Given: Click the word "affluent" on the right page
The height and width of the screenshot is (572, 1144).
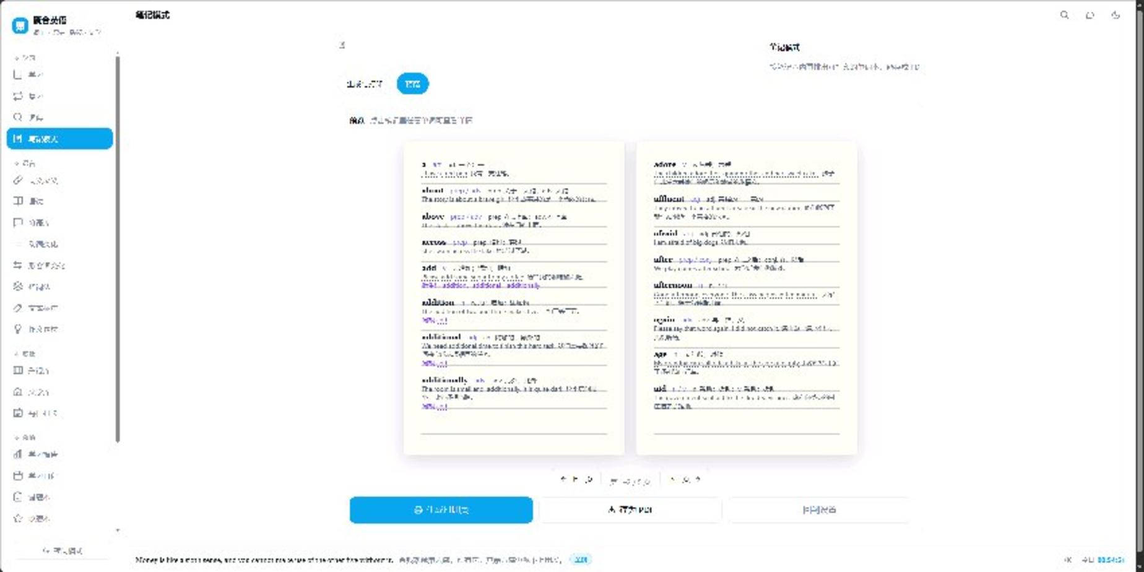Looking at the screenshot, I should 669,199.
